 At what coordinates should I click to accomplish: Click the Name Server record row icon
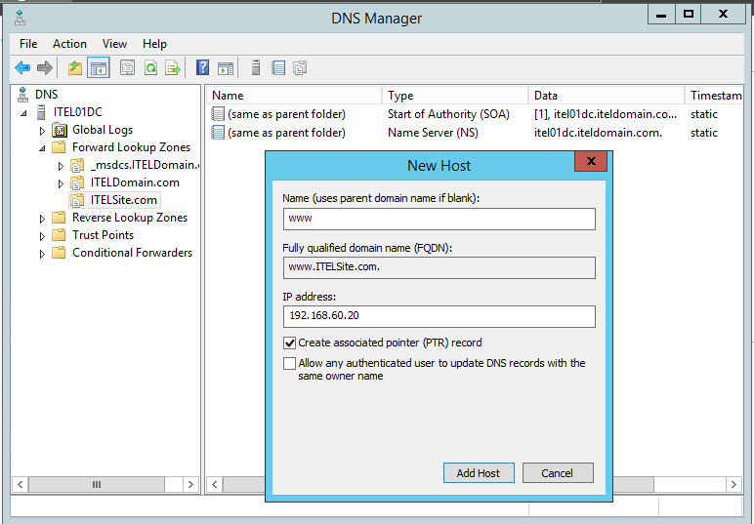tap(218, 133)
